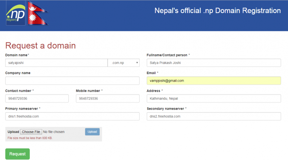Click the 'No file chosen' text

tap(54, 132)
